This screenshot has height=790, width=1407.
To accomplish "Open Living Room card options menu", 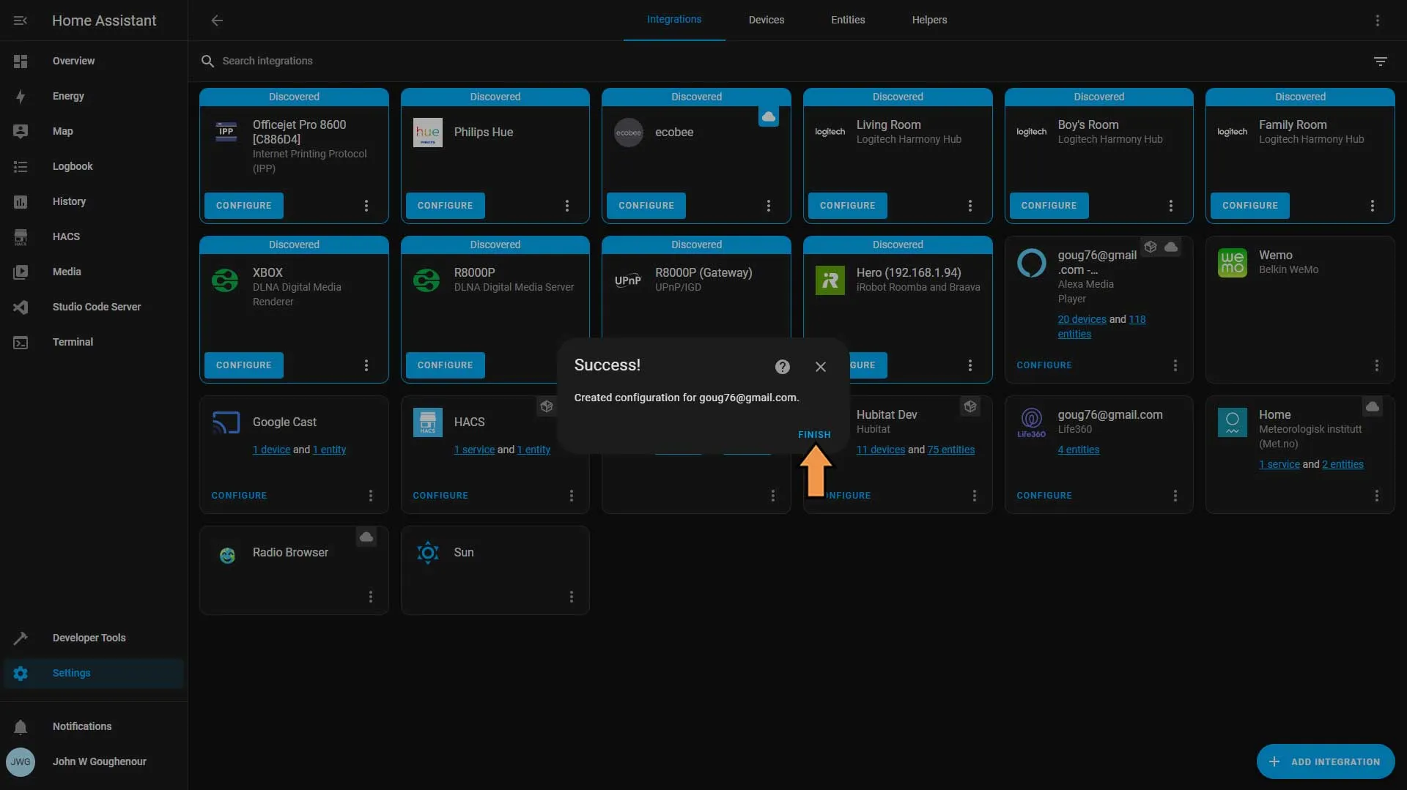I will [970, 206].
